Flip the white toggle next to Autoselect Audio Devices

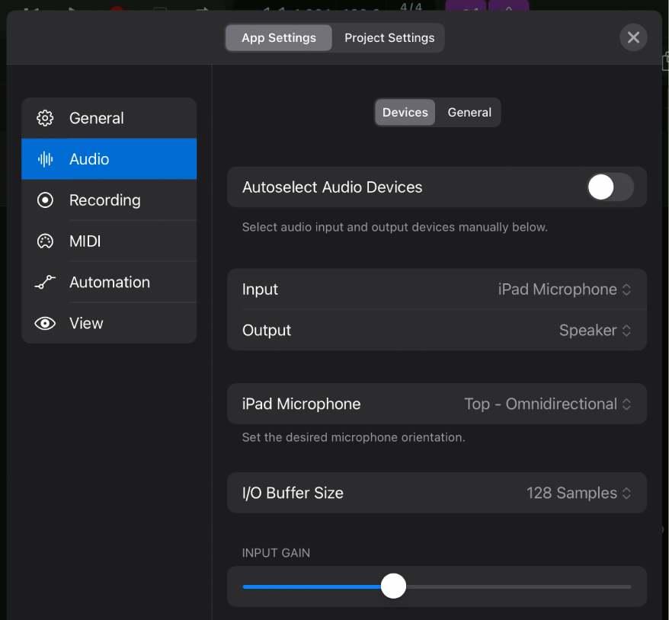[609, 187]
